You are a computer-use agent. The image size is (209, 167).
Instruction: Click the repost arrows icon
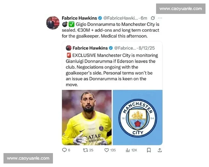point(85,150)
